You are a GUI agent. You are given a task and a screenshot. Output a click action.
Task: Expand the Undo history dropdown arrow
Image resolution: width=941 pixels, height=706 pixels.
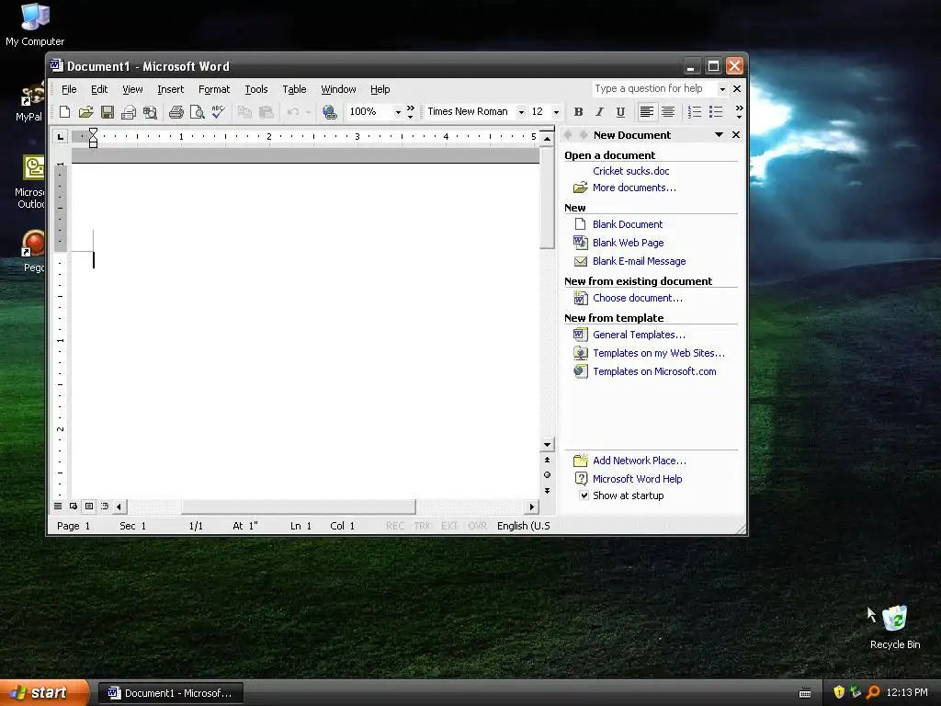pos(308,111)
